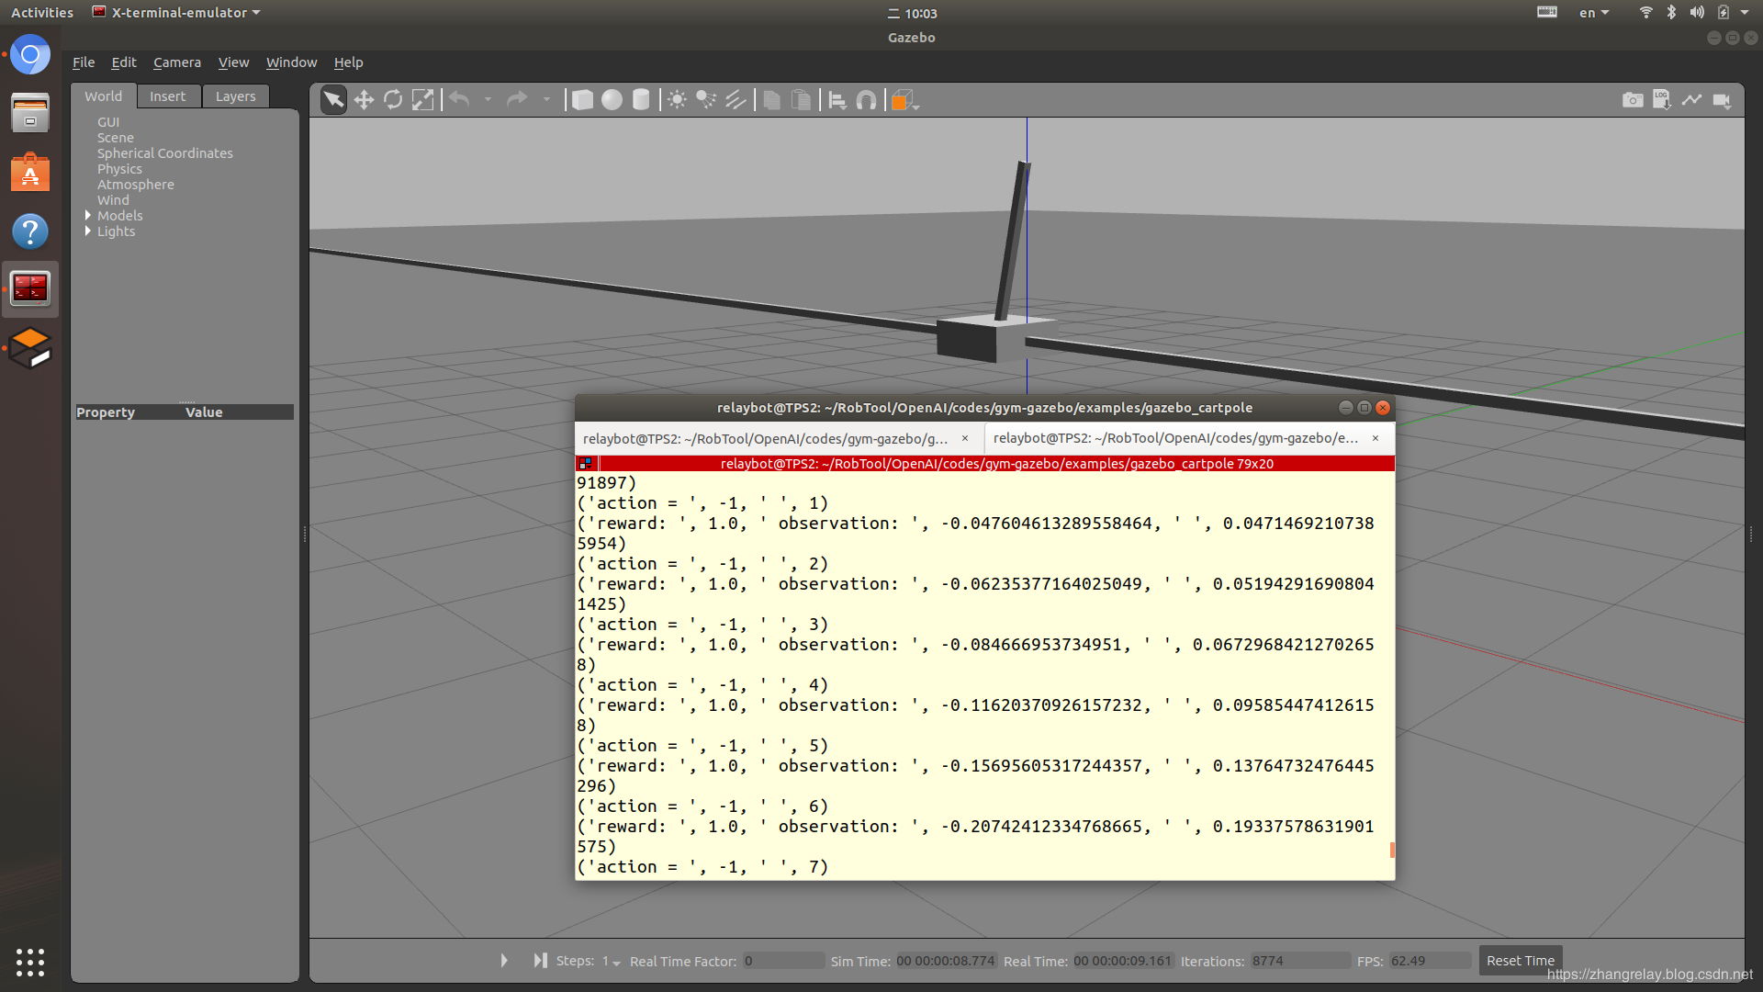Select the scale mode tool
This screenshot has height=992, width=1763.
(x=422, y=100)
